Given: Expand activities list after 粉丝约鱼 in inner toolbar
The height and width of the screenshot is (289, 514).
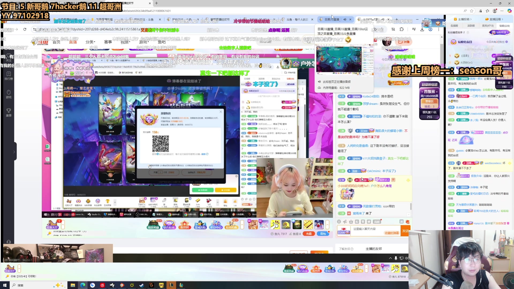Looking at the screenshot, I should pyautogui.click(x=242, y=225).
